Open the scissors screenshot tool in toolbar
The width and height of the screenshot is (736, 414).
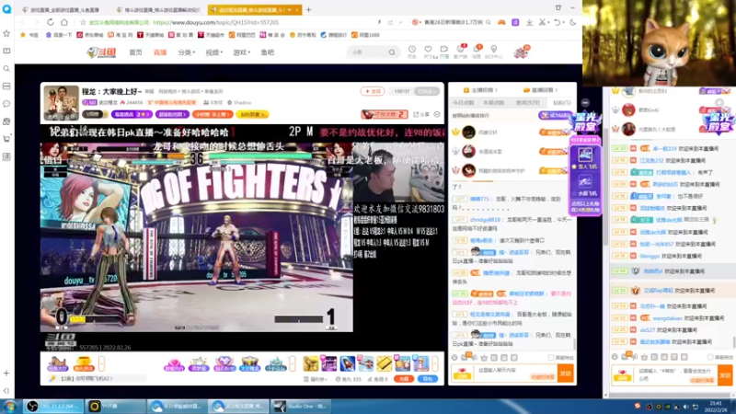click(542, 22)
